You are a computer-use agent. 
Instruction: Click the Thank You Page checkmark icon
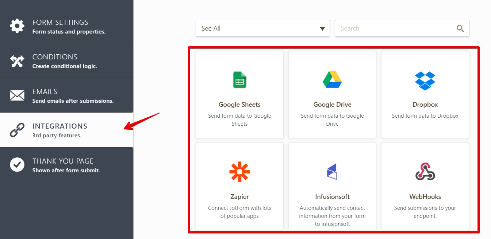17,165
